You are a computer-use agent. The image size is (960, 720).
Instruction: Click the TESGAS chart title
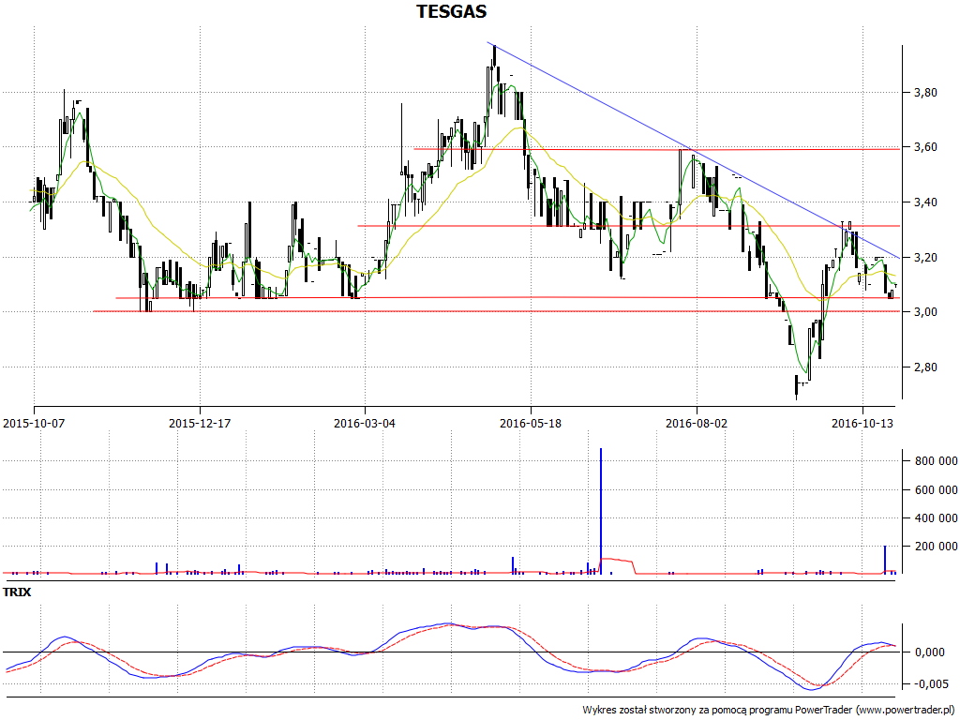(x=452, y=11)
